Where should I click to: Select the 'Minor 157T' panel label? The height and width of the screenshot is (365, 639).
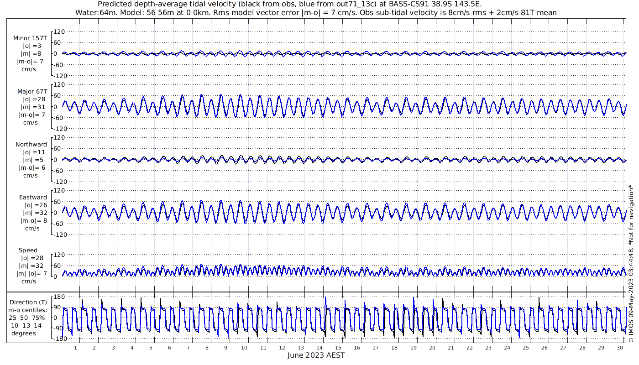coord(30,38)
